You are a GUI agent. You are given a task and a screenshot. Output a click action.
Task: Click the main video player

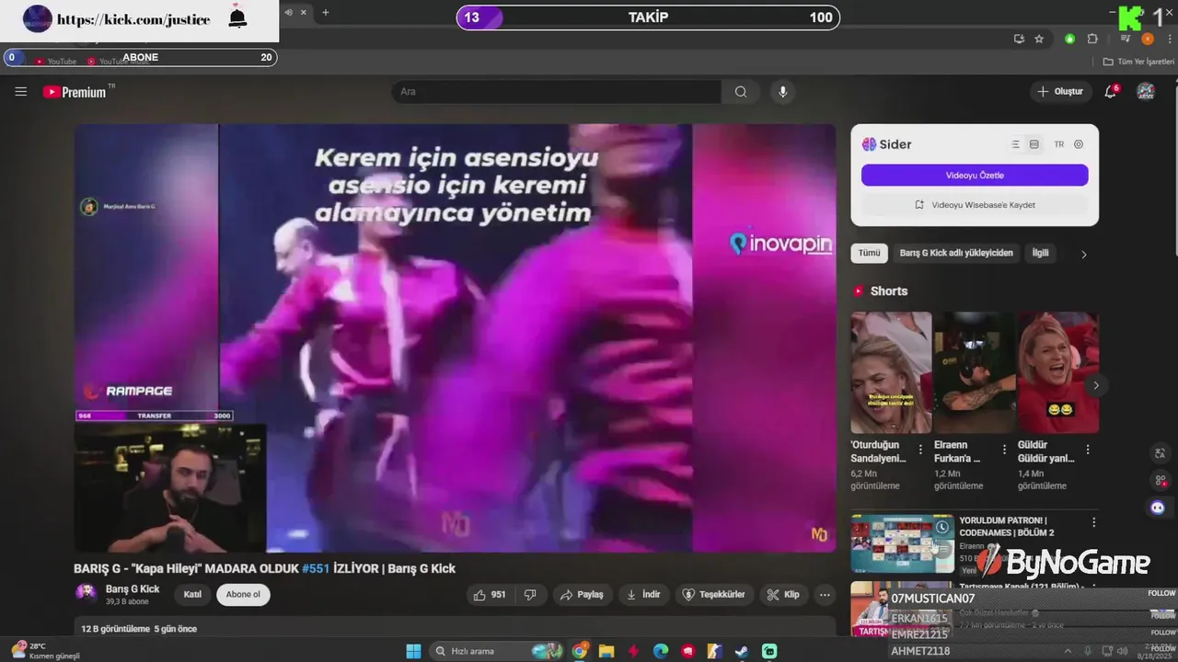tap(455, 338)
